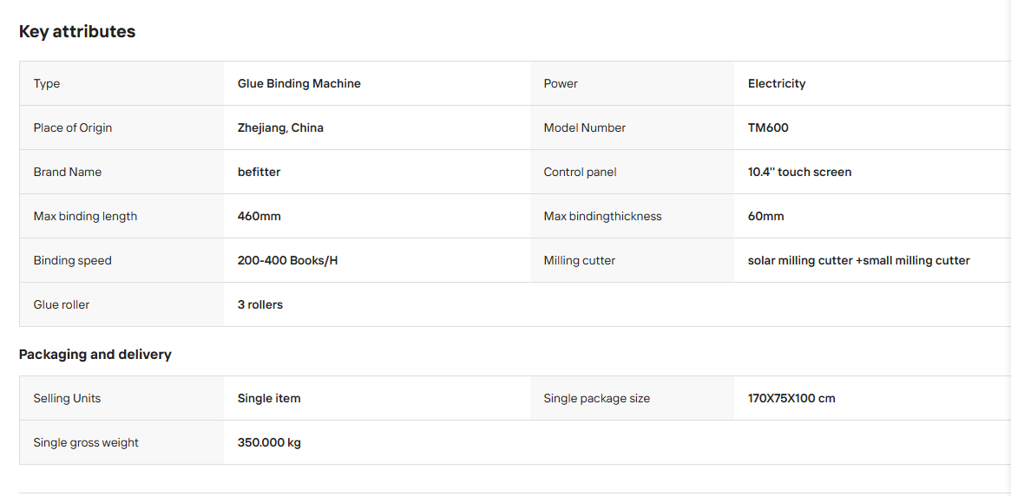Screen dimensions: 1011x496
Task: Click the Milling cutter label
Action: click(x=580, y=261)
